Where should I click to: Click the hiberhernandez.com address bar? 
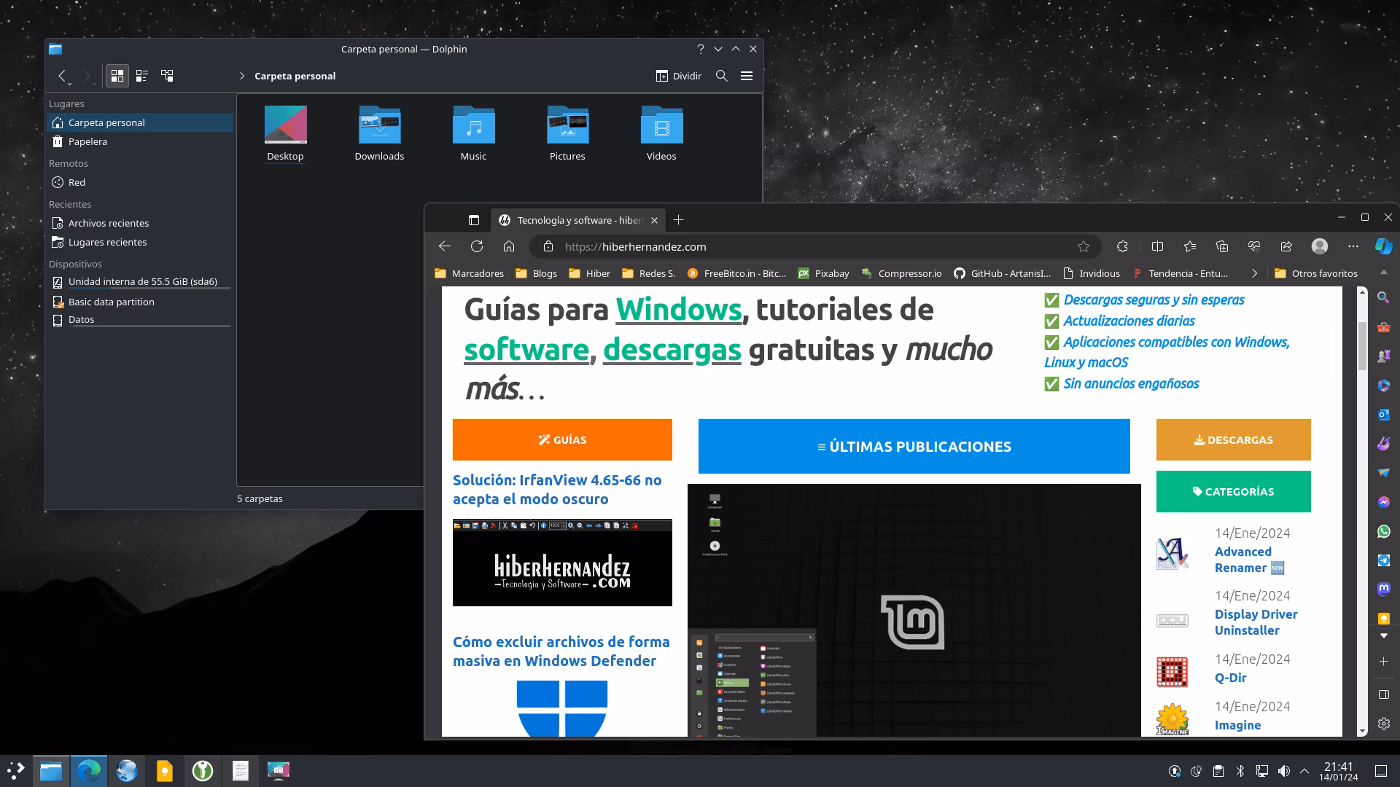[x=814, y=246]
